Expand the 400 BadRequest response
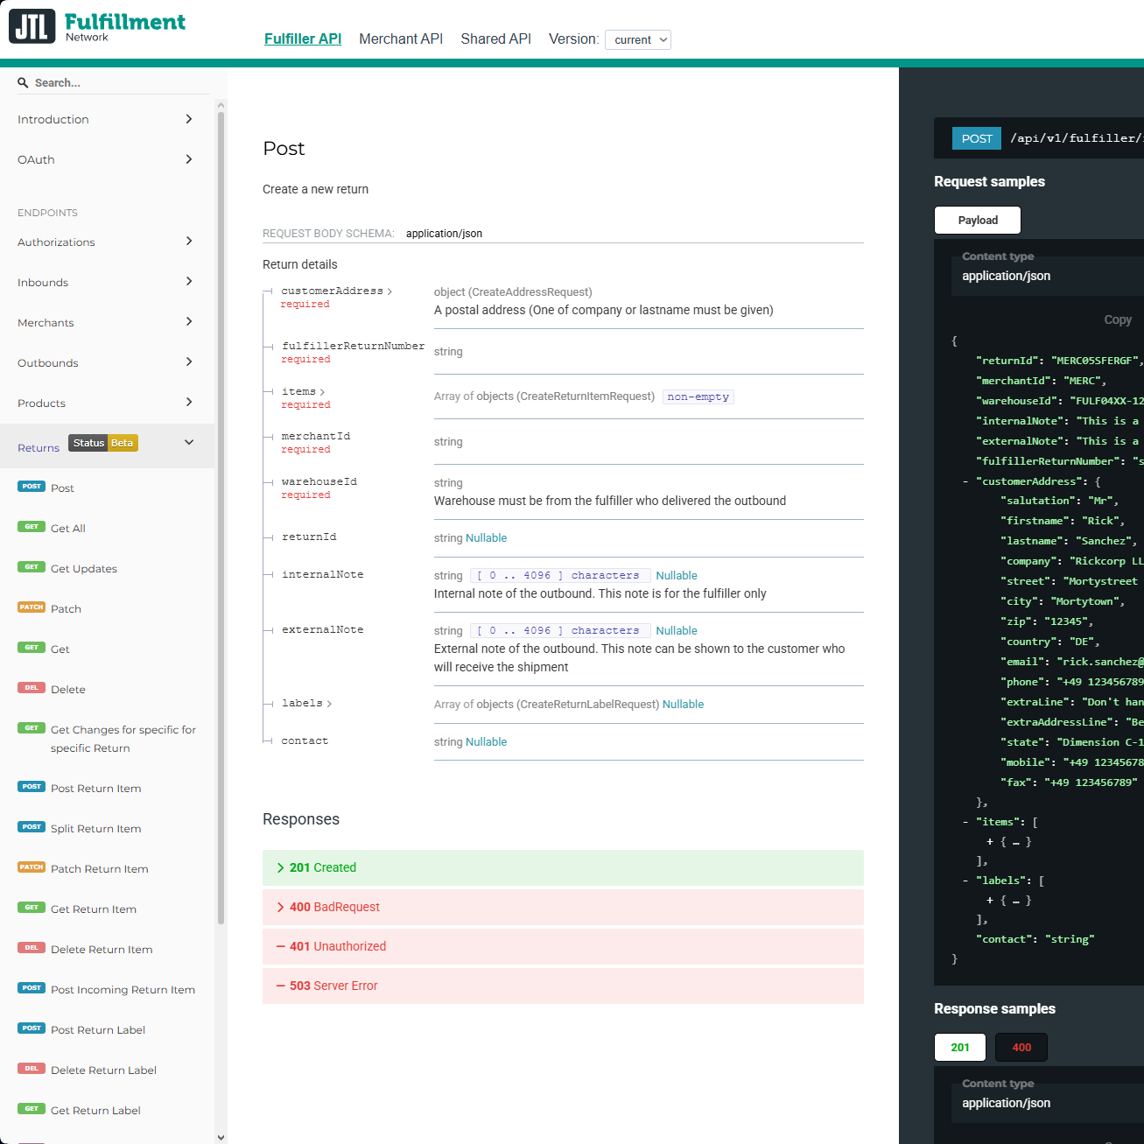Screen dimensions: 1144x1144 point(563,907)
